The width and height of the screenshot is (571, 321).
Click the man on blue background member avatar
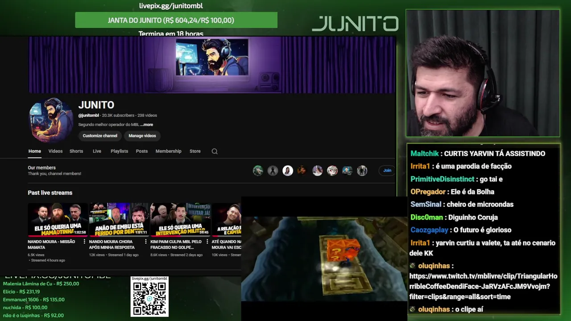[347, 170]
